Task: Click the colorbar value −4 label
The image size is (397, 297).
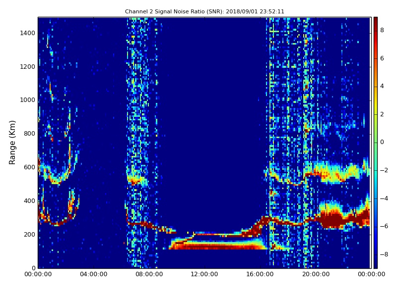Action: pyautogui.click(x=384, y=198)
